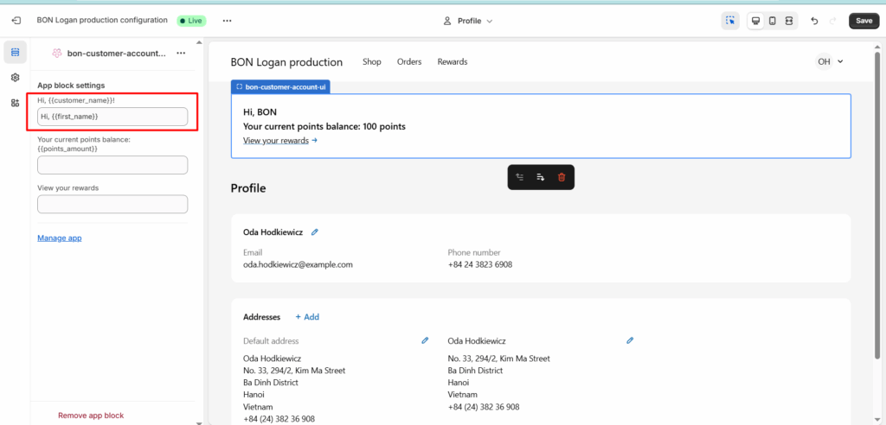Screen dimensions: 886x425
Task: Open the Sections panel icon in sidebar
Action: [15, 53]
